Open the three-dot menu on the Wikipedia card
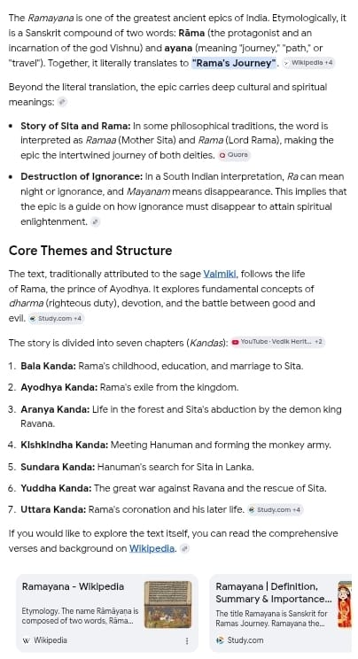This screenshot has width=358, height=659. [187, 641]
